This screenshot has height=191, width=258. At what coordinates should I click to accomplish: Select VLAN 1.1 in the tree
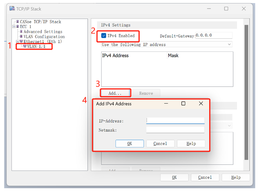click(36, 46)
